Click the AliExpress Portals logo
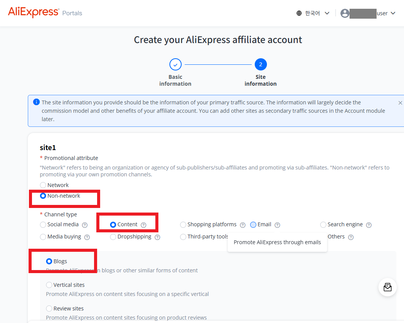The width and height of the screenshot is (404, 323). [x=45, y=12]
